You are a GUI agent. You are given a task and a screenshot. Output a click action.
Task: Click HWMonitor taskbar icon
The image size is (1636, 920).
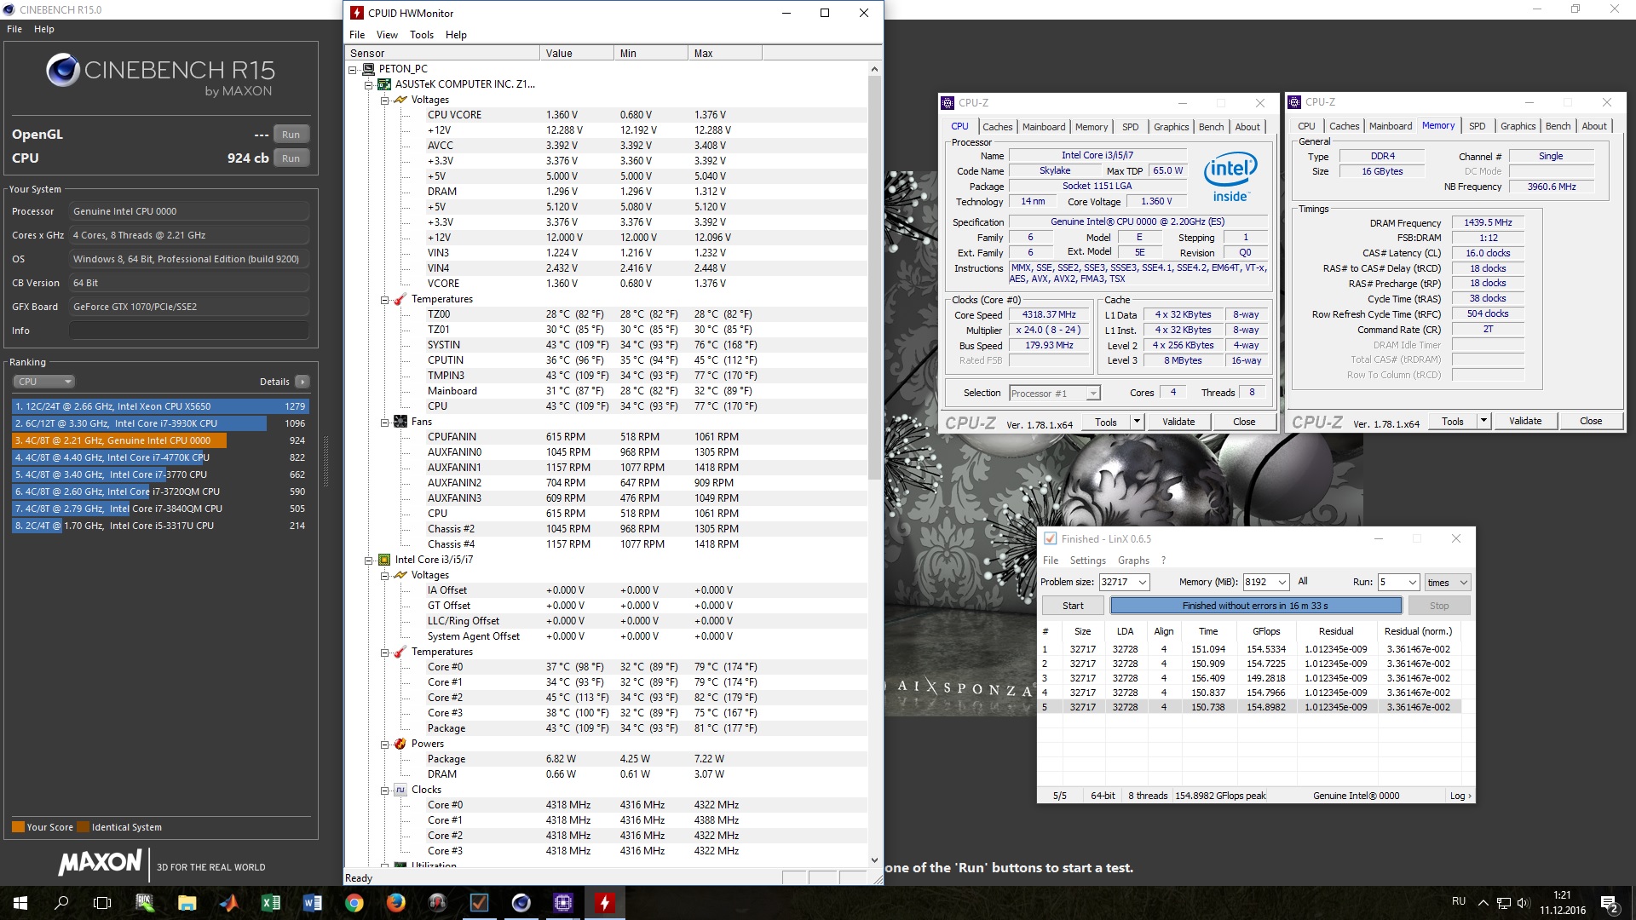click(605, 903)
